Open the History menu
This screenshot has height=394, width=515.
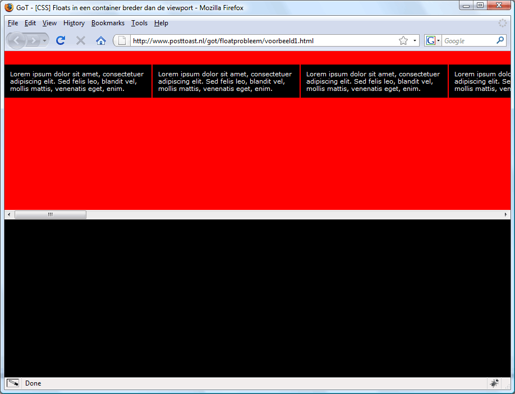point(74,23)
